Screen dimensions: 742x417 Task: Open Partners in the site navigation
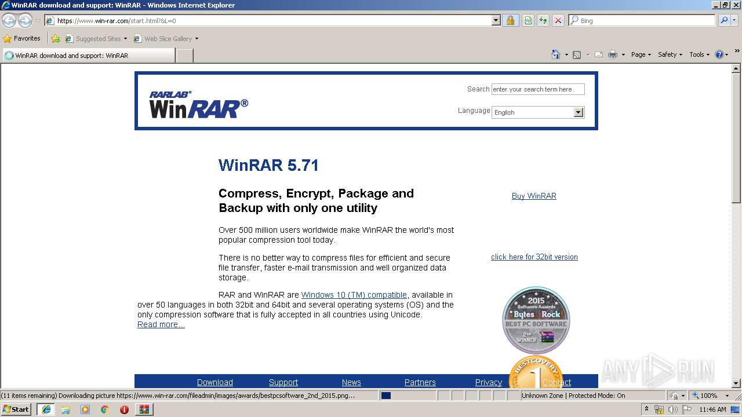[420, 382]
